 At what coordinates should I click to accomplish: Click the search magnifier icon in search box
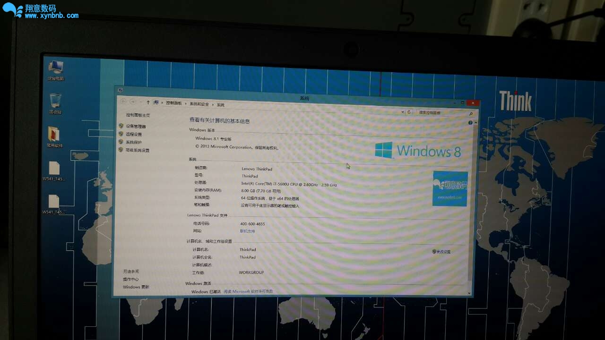pos(471,114)
